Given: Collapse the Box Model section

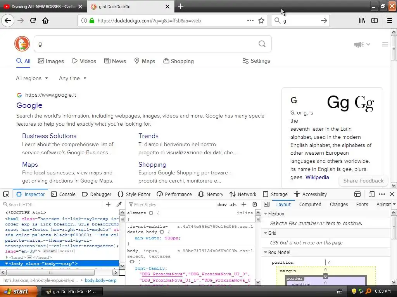Looking at the screenshot, I should pyautogui.click(x=266, y=252).
